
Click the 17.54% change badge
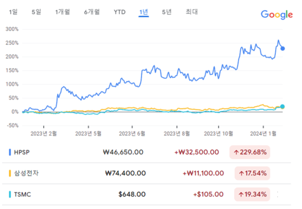click(x=252, y=173)
